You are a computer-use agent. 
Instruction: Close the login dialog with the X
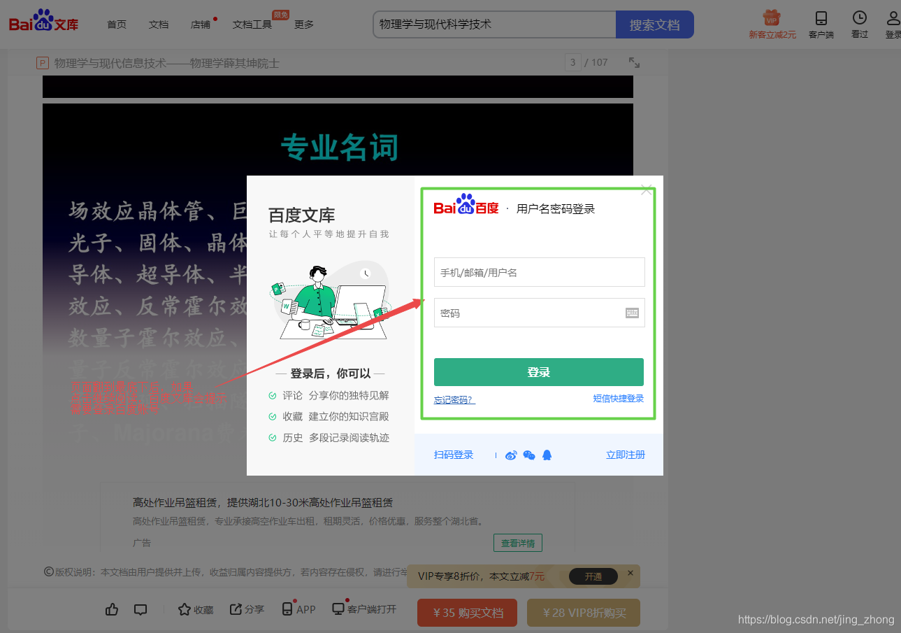point(647,190)
